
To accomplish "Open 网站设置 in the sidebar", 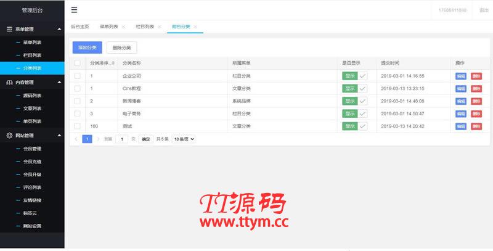I will (x=32, y=226).
